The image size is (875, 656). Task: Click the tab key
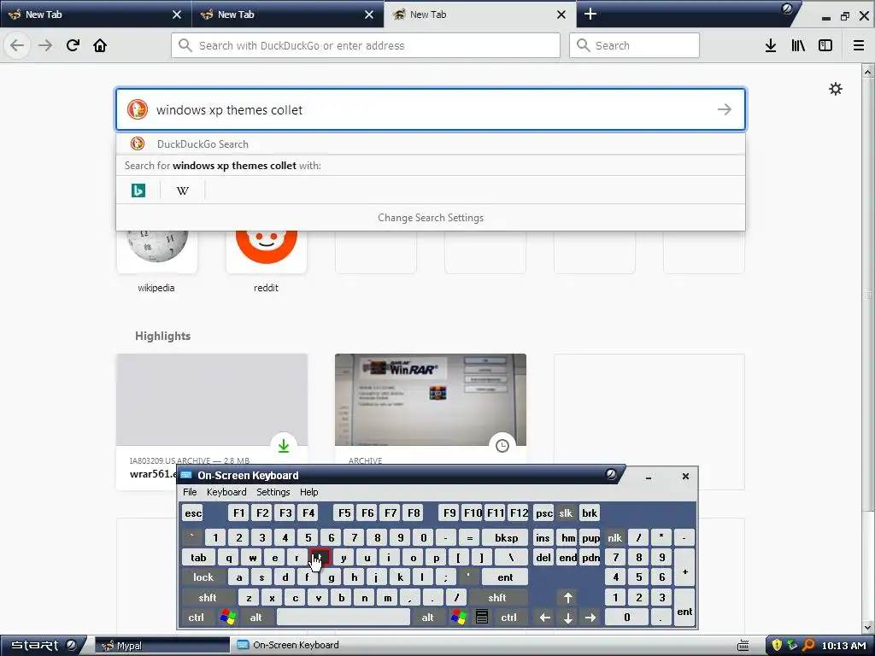point(198,558)
